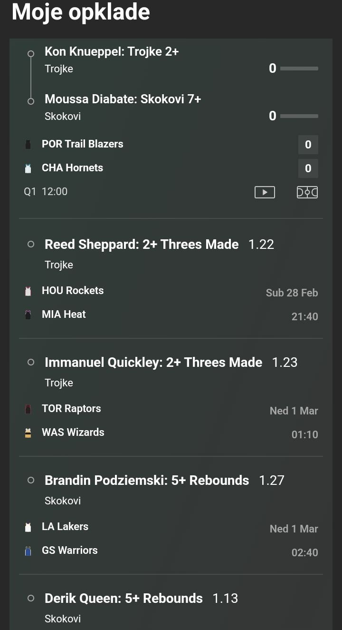Expand Reed Sheppard: 2+ Threes Made bet
This screenshot has height=630, width=342.
[142, 245]
